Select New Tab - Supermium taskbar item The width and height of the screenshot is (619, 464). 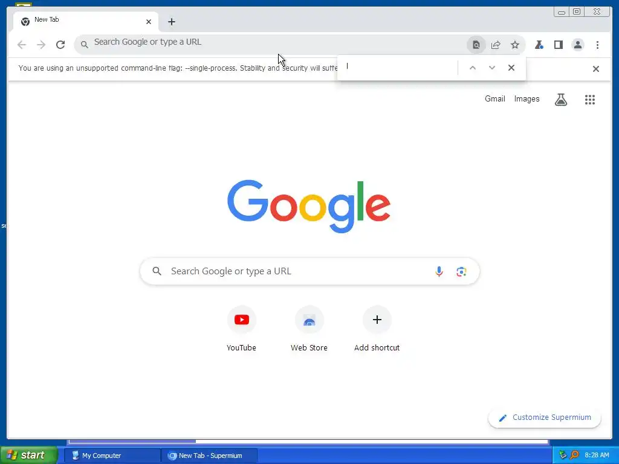[209, 456]
